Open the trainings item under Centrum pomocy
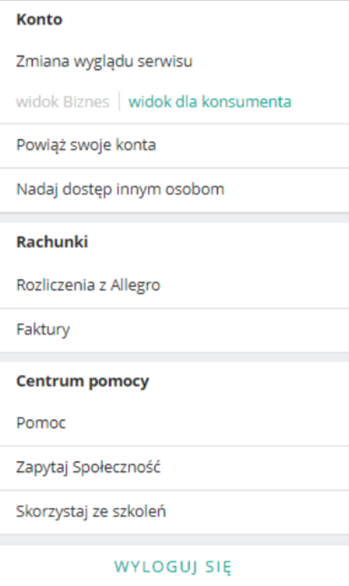This screenshot has width=349, height=586. pyautogui.click(x=174, y=512)
